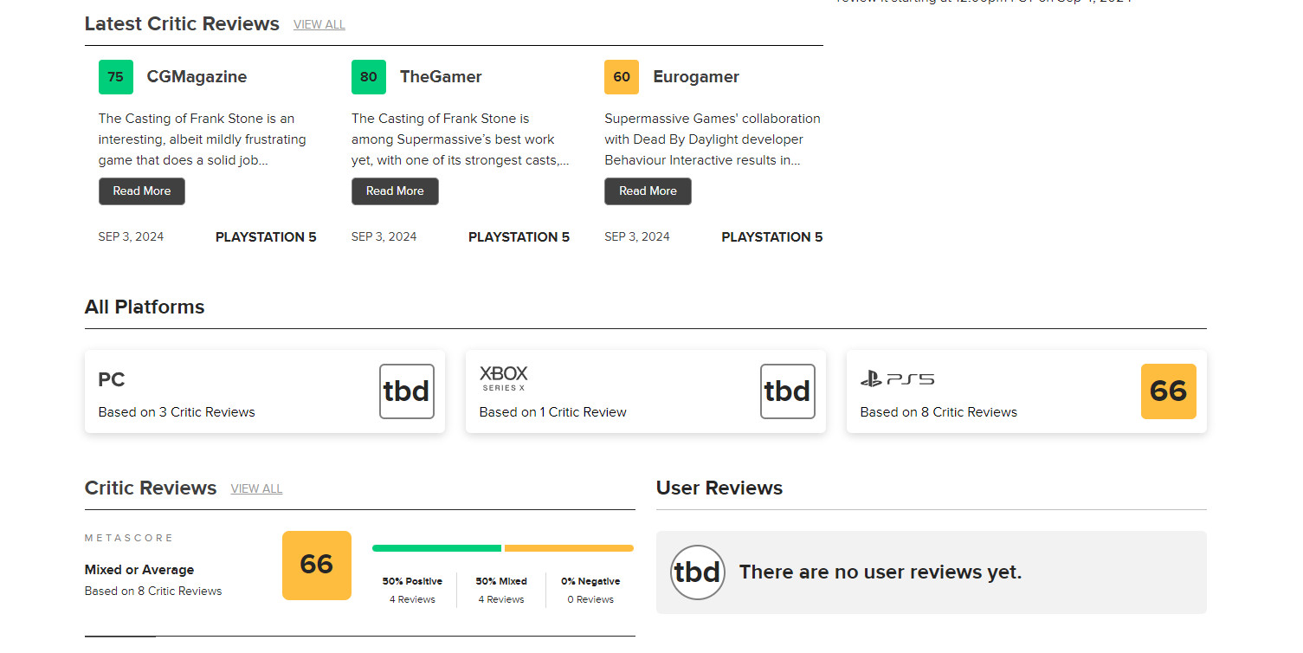Select the PS5 platform card

click(x=1027, y=391)
